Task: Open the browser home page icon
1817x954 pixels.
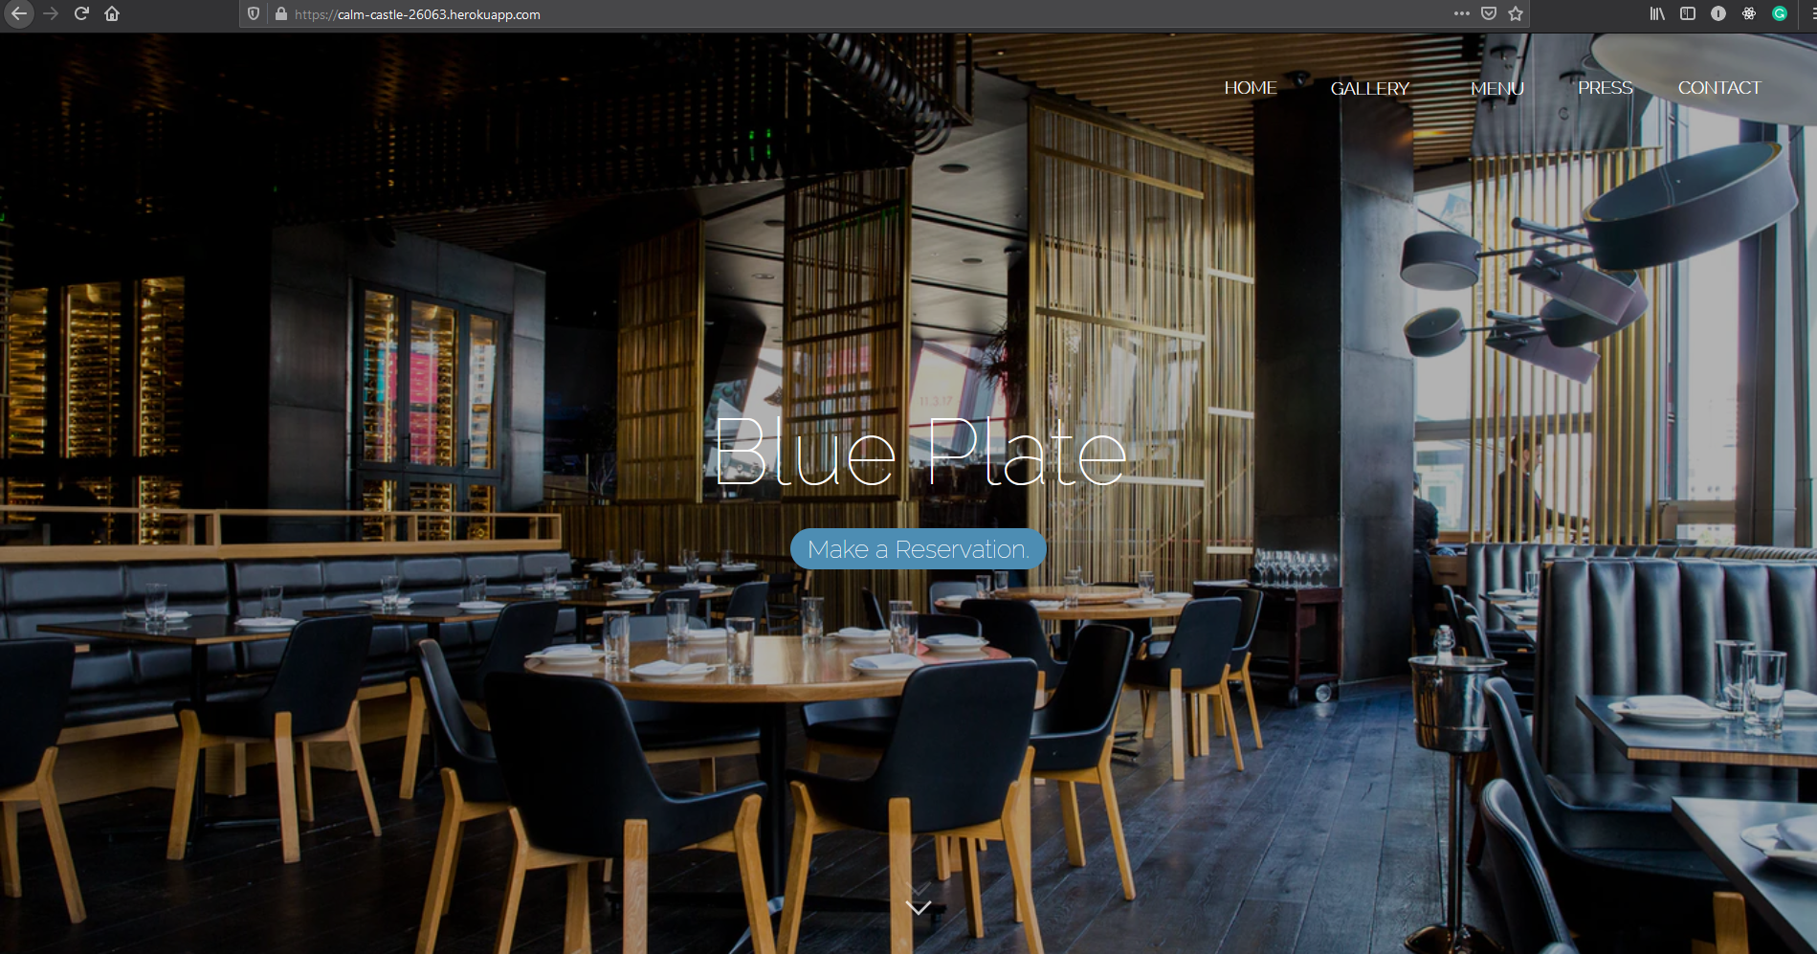Action: coord(112,13)
